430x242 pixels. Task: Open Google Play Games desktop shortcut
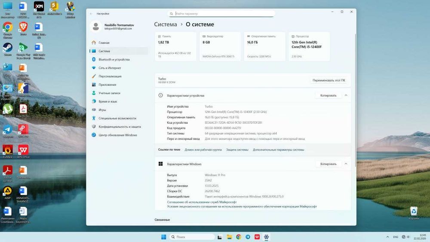23,51
